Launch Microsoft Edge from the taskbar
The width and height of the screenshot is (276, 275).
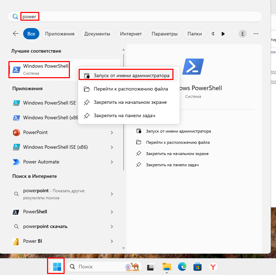pos(182,267)
